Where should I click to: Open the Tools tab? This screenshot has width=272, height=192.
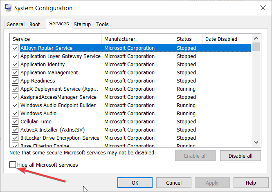pyautogui.click(x=102, y=25)
